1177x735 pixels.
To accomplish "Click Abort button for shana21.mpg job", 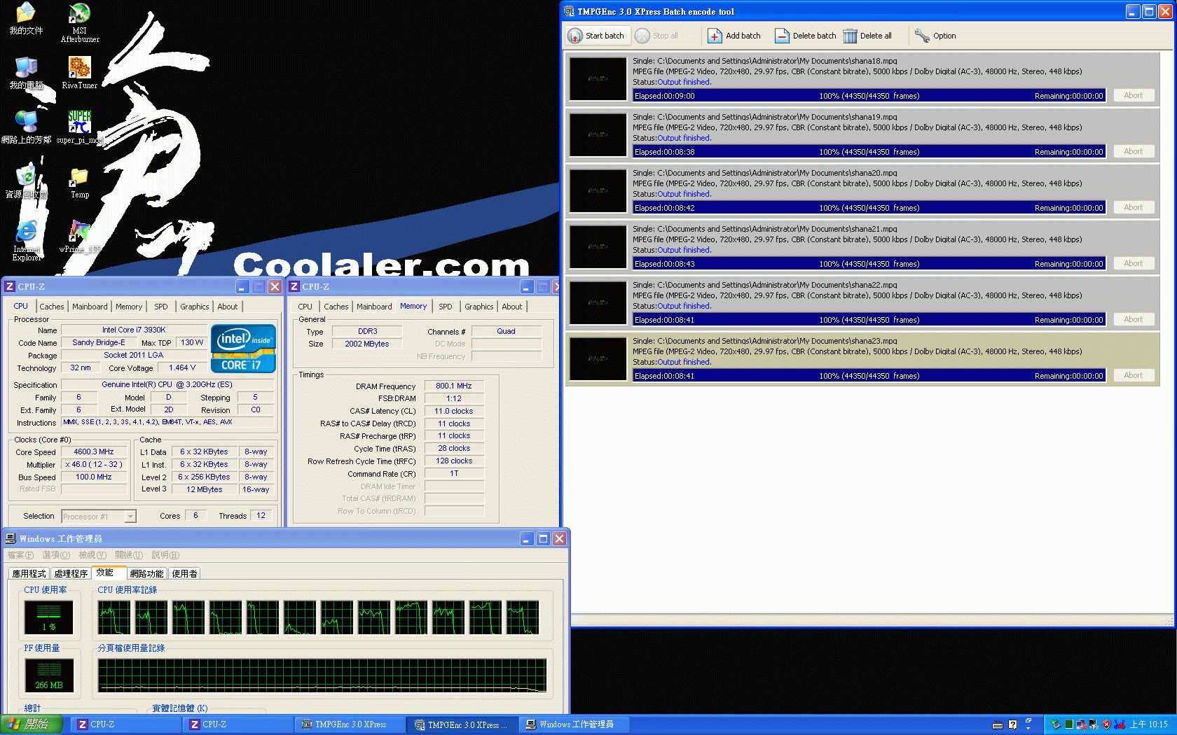I will coord(1134,263).
